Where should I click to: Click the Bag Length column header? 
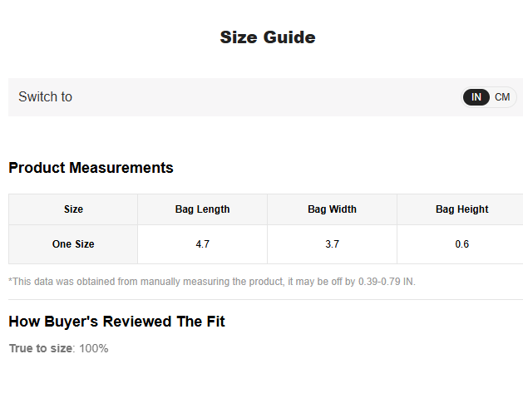pos(202,209)
